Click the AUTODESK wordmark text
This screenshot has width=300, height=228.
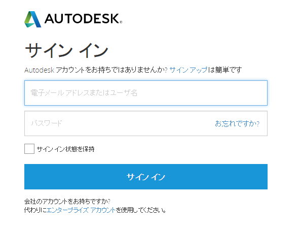(82, 19)
